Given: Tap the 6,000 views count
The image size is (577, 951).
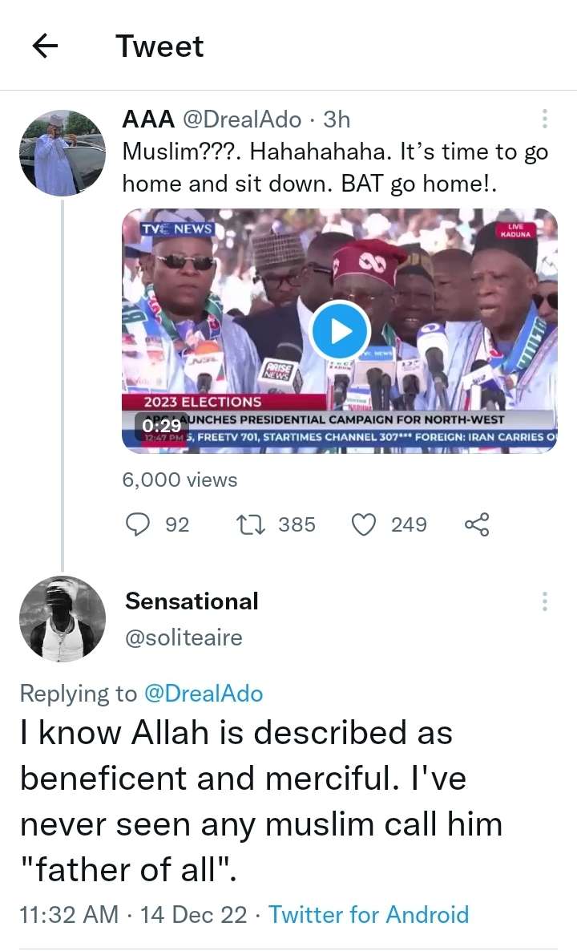Looking at the screenshot, I should click(x=180, y=480).
